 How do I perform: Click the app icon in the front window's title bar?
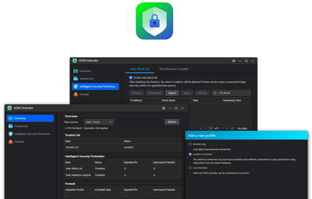click(10, 108)
